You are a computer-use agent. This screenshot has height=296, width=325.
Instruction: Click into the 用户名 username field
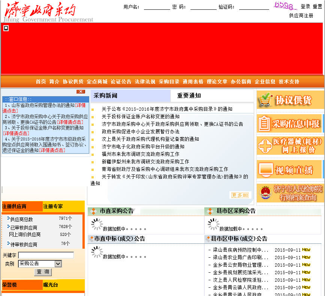[157, 7]
